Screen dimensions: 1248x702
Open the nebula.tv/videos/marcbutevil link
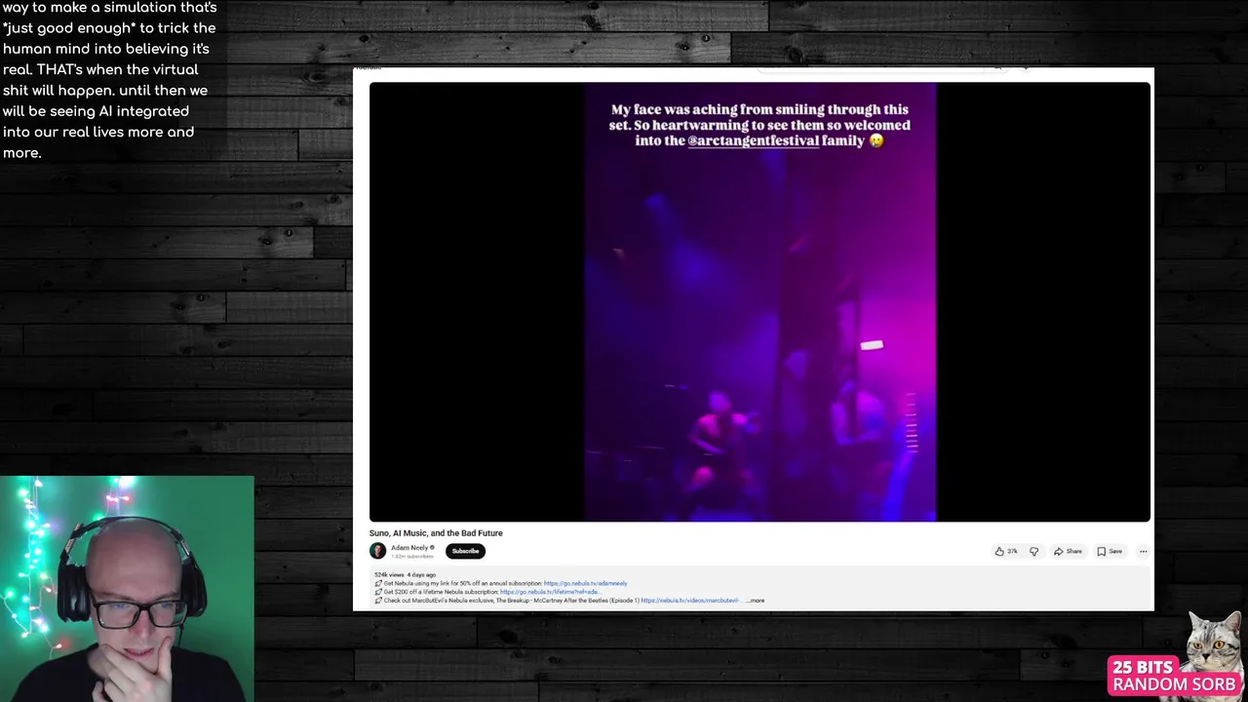pos(690,601)
